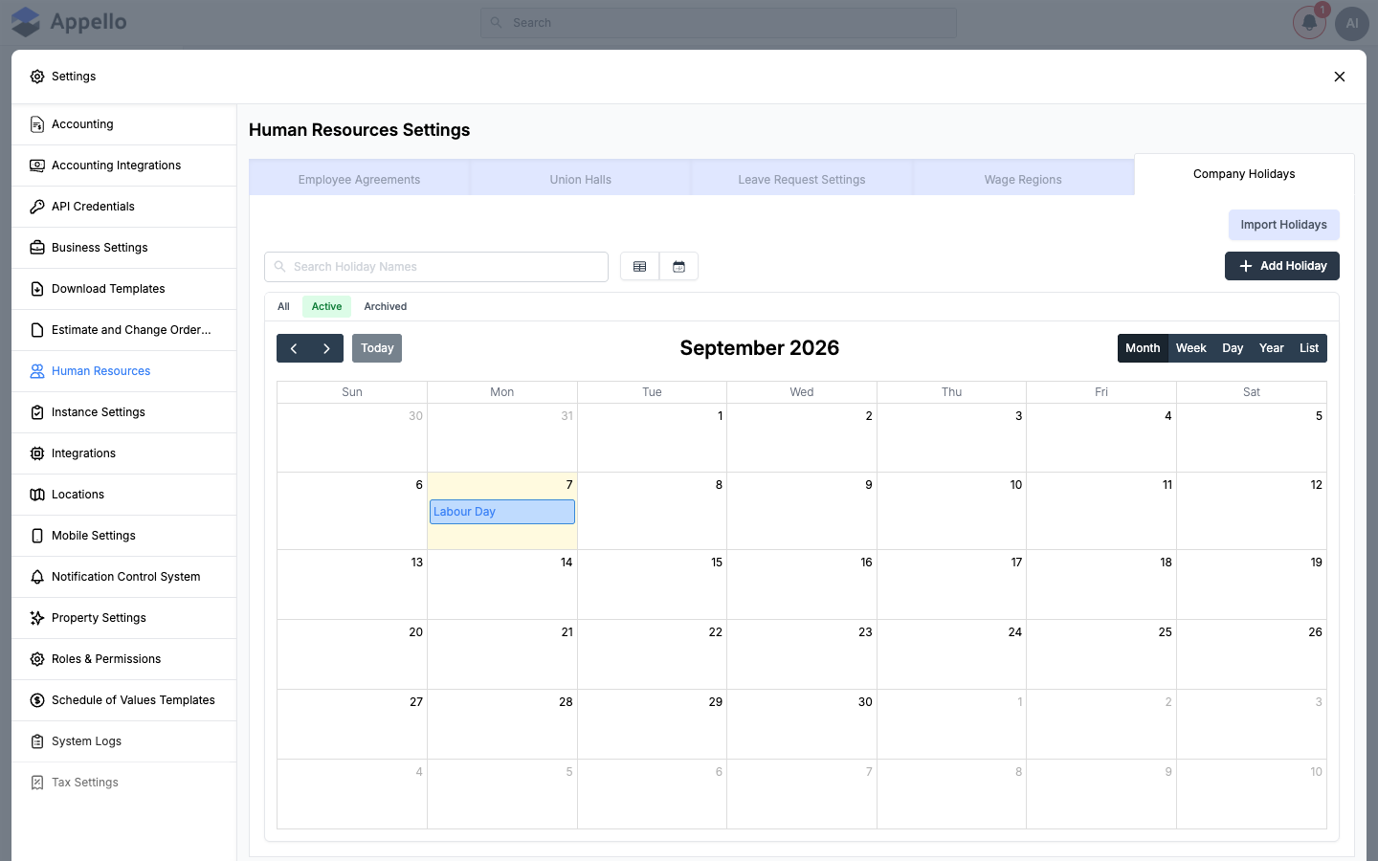This screenshot has height=861, width=1378.
Task: Filter holidays by Active
Action: tap(326, 306)
